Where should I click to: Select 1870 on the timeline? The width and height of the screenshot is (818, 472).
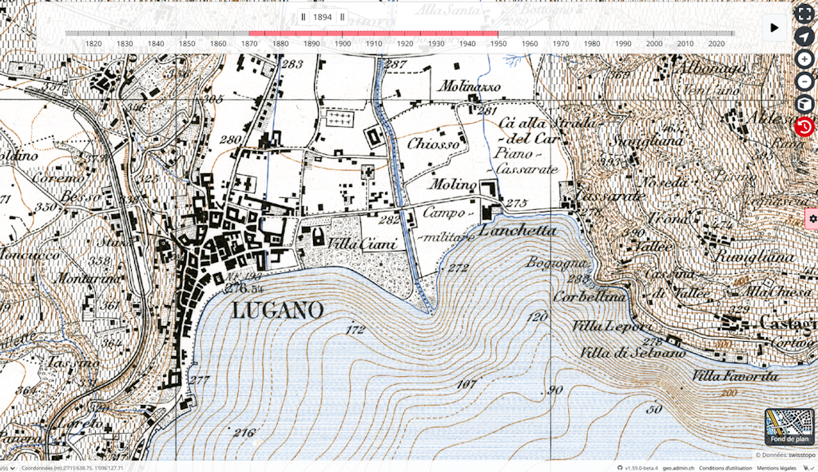249,43
